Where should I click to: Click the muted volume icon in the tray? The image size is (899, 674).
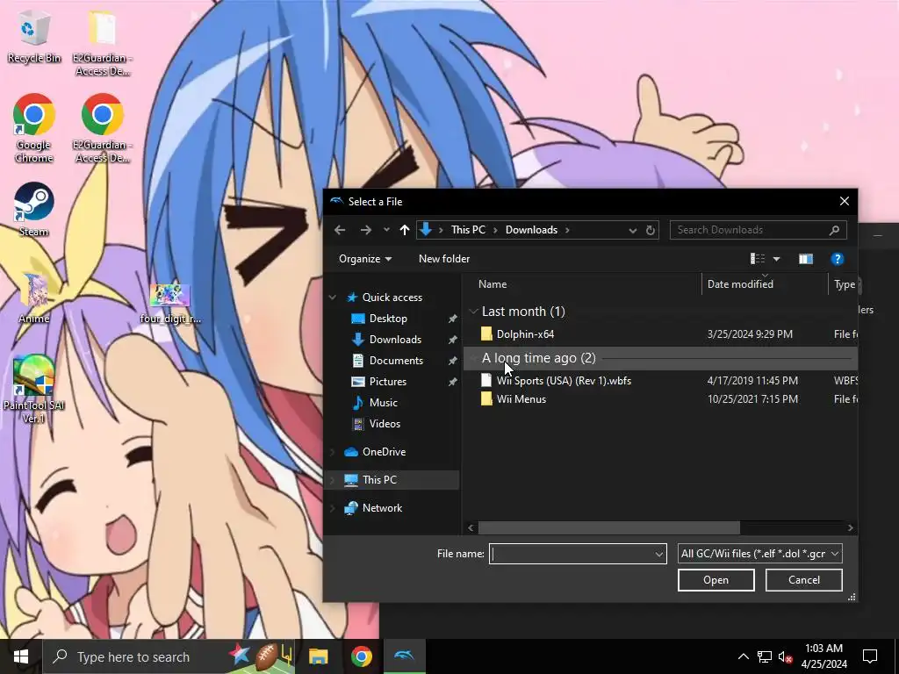786,657
